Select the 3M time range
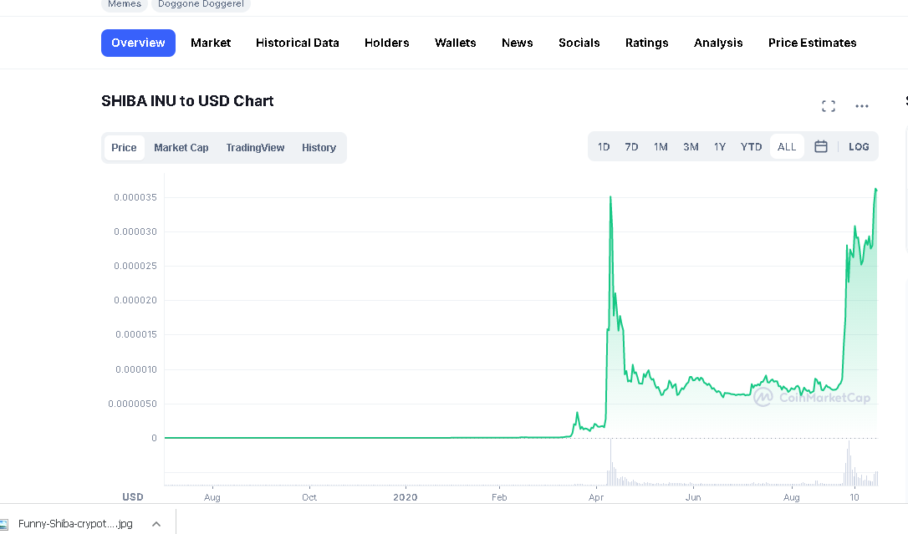 pos(691,147)
